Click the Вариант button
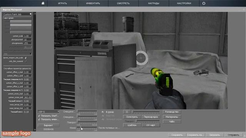Screen dimensions: 246x138 (48, 125)
